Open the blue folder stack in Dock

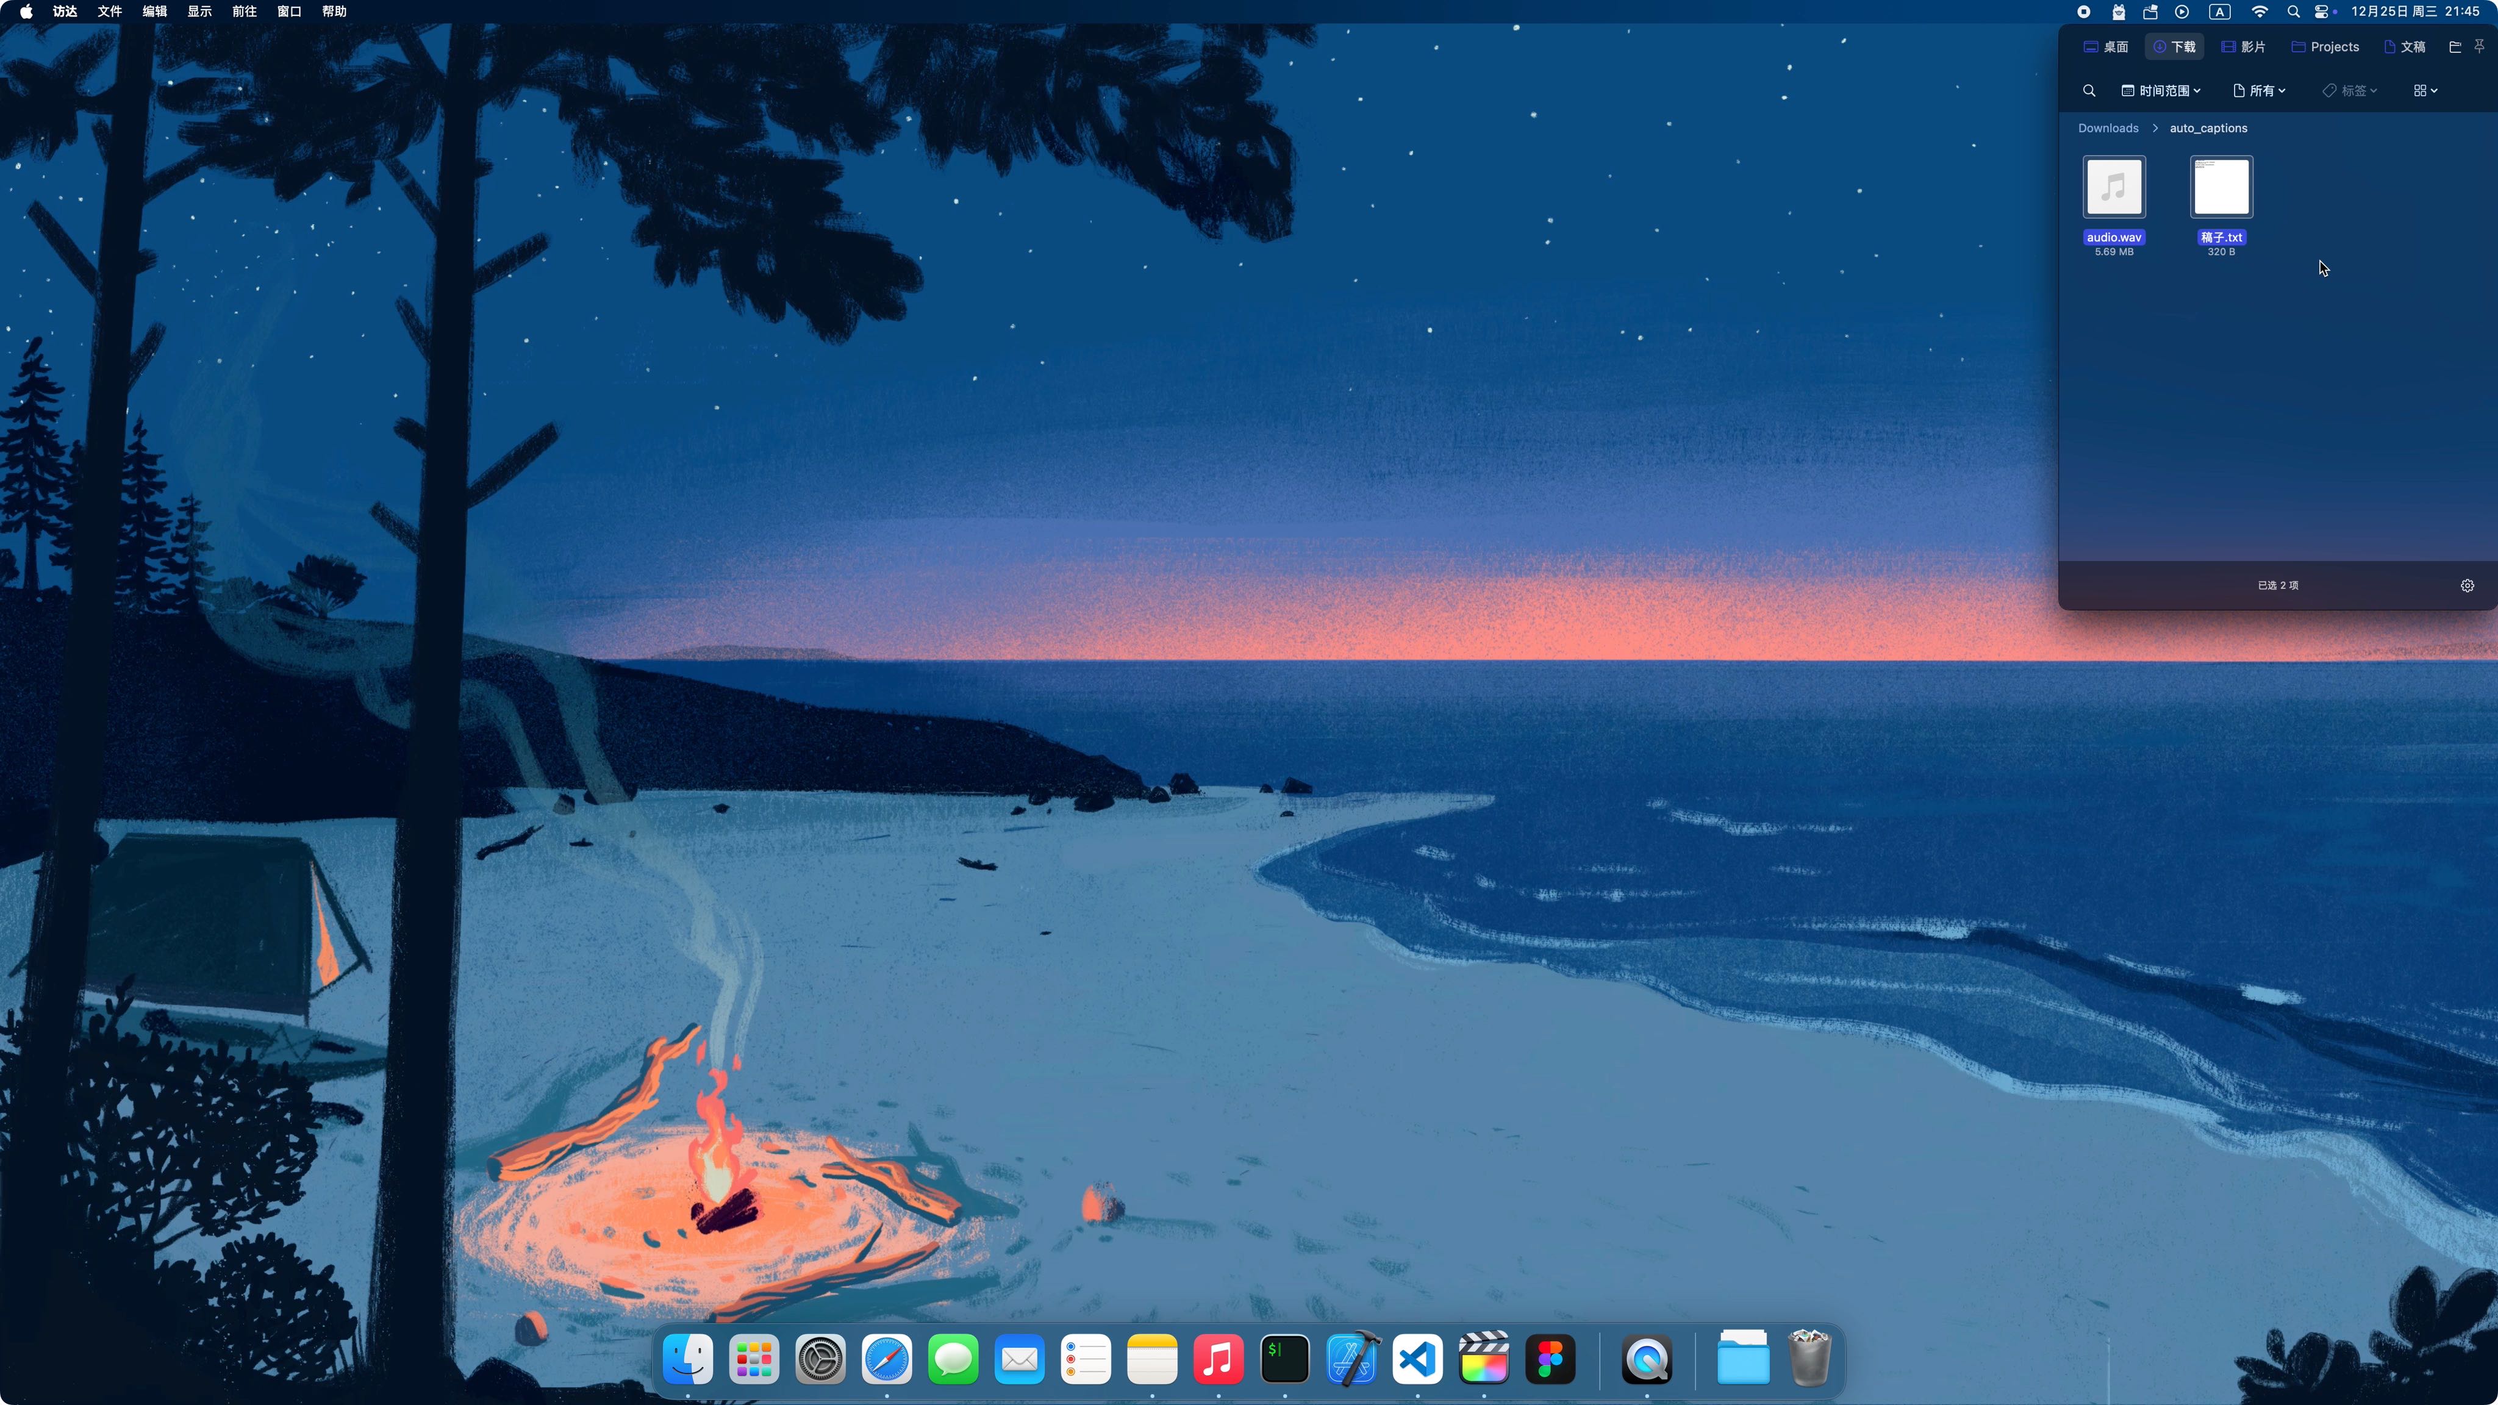[x=1742, y=1356]
